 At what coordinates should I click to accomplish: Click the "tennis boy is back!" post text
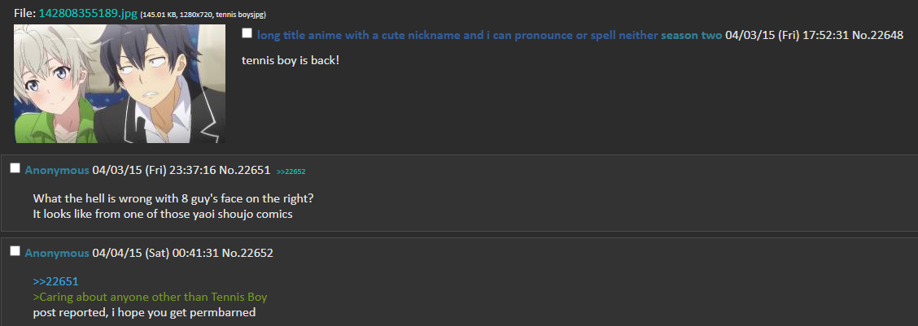(291, 61)
